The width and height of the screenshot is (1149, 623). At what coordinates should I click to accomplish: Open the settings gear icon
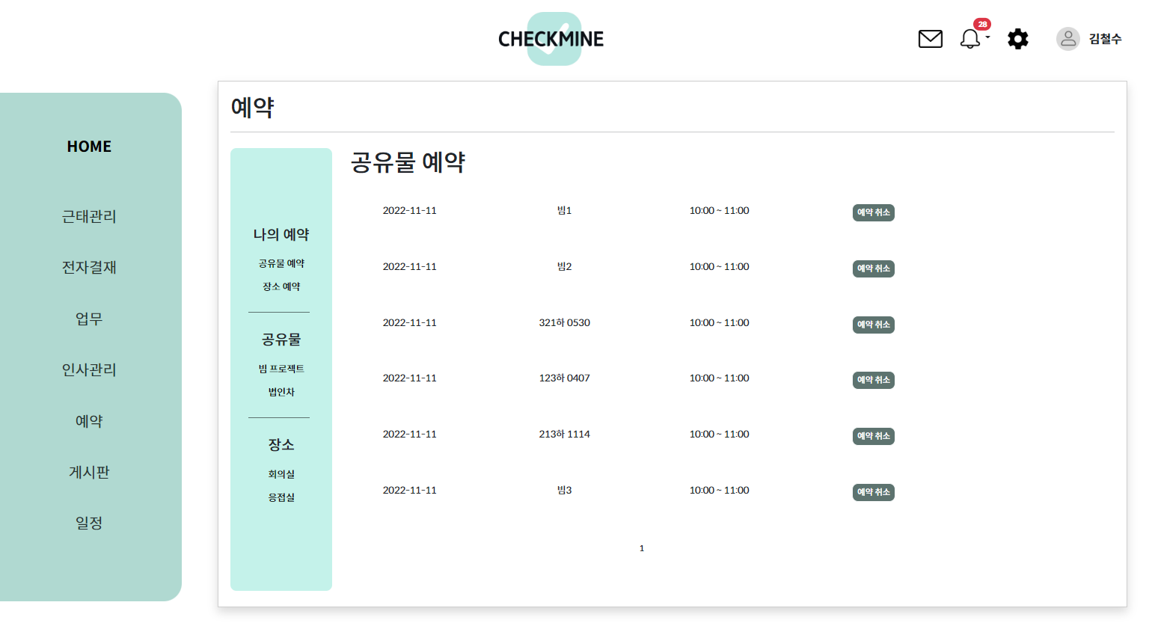click(1017, 38)
